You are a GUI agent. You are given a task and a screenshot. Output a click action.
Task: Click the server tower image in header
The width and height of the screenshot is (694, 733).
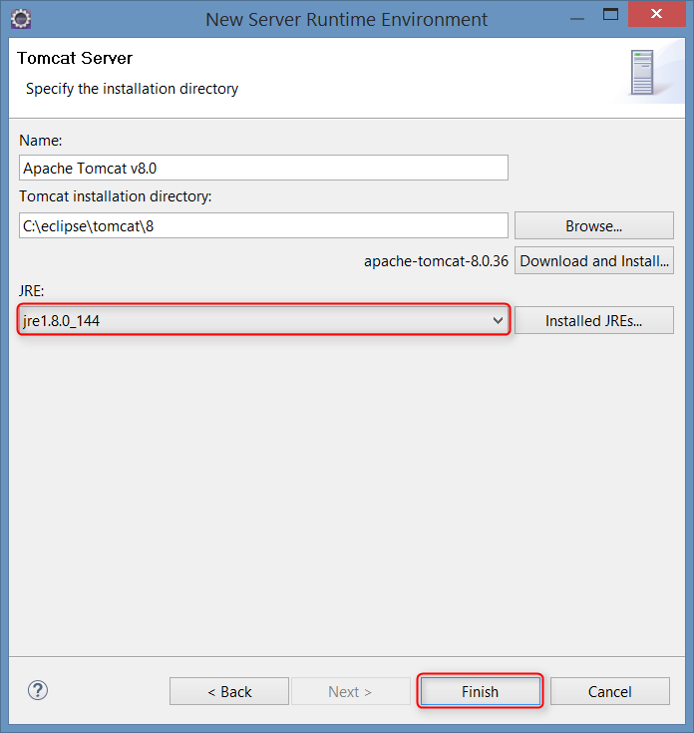point(642,73)
